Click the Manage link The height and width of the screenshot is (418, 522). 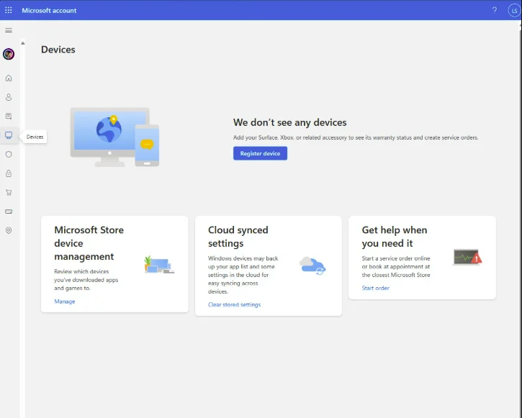click(65, 301)
